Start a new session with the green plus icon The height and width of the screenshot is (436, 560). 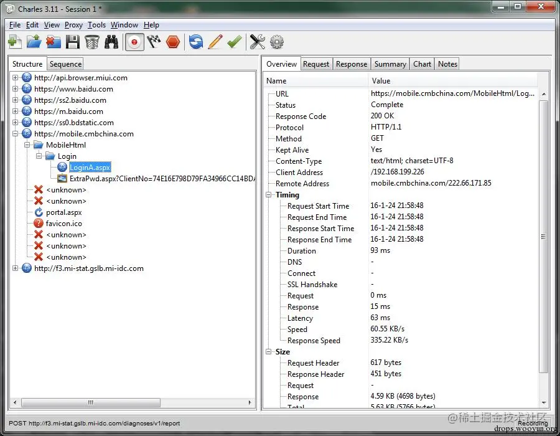tap(15, 42)
